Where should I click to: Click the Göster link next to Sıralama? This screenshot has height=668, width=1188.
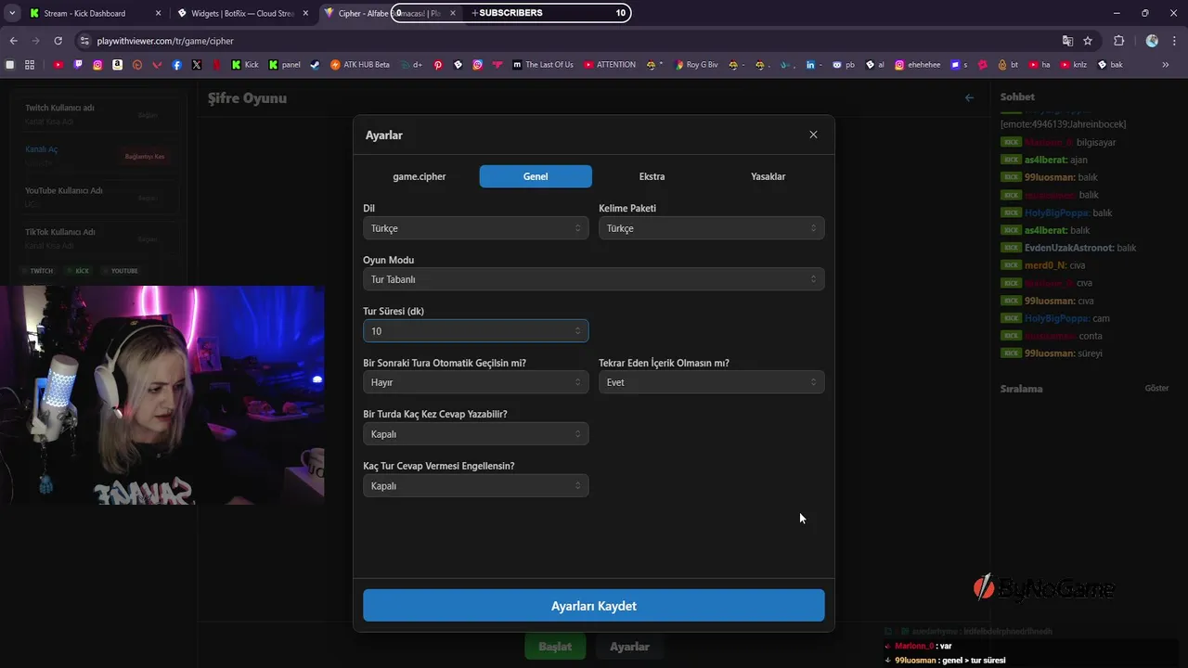click(x=1156, y=388)
